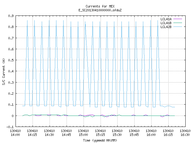Viewport: 191px width, 143px height.
Task: Click the LCL41A legend label
Action: tap(166, 19)
